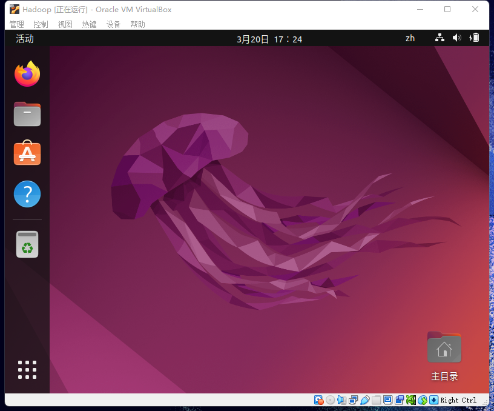494x411 pixels.
Task: Click the mouse integration status icon
Action: pos(423,400)
